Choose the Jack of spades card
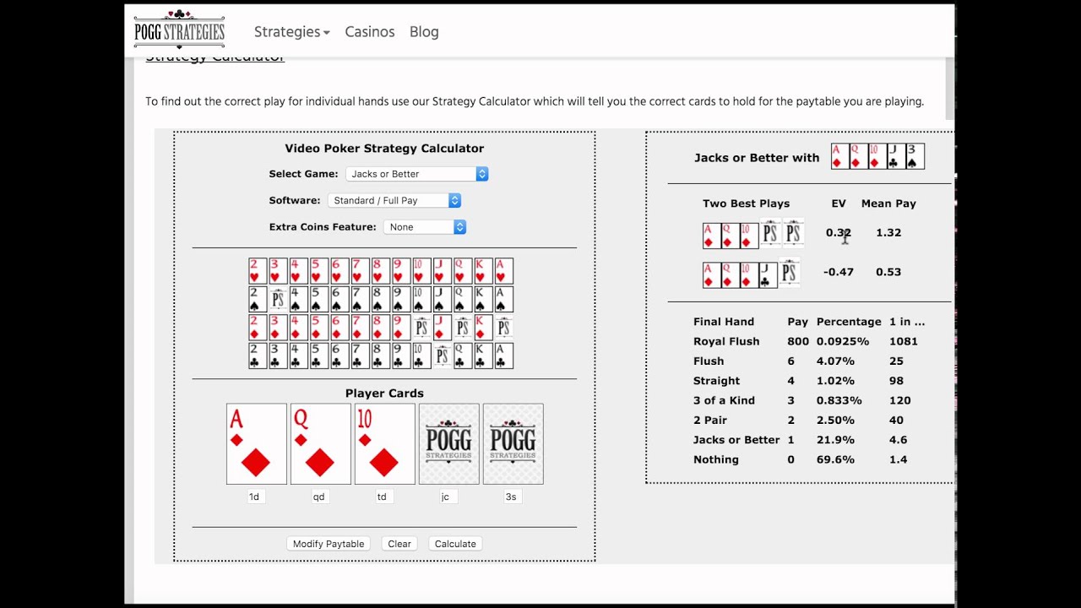This screenshot has height=608, width=1081. pyautogui.click(x=442, y=299)
